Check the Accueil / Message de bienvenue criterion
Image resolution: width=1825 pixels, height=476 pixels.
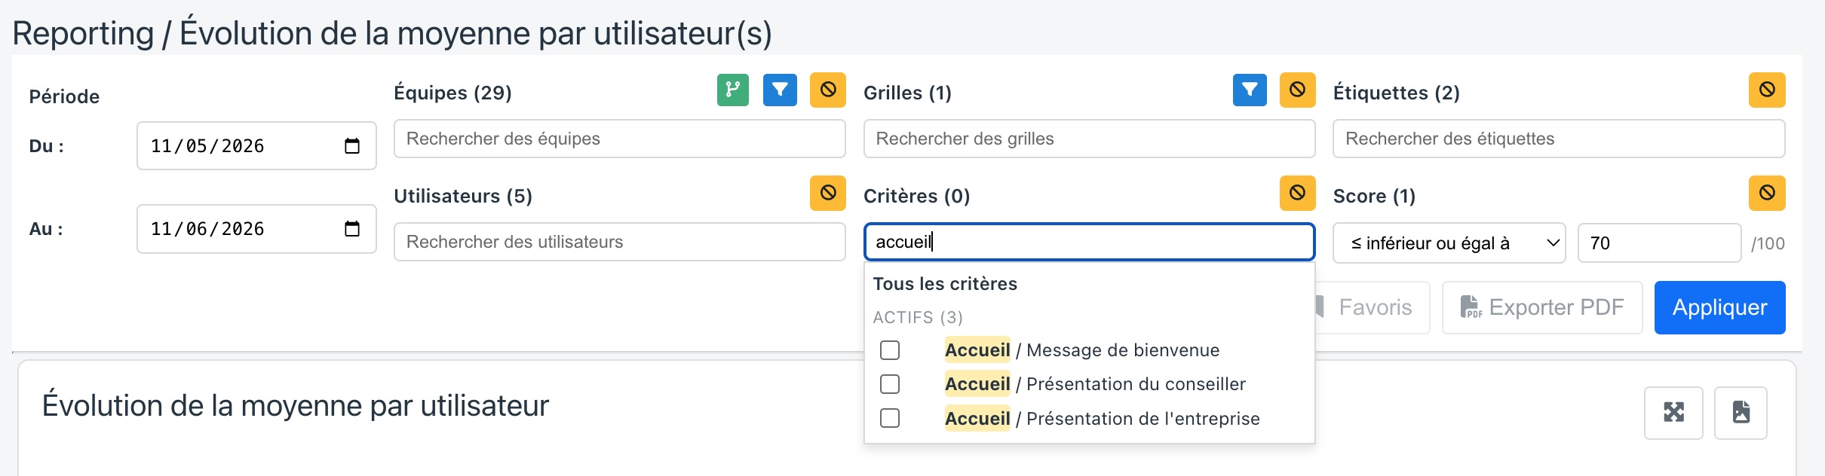890,350
